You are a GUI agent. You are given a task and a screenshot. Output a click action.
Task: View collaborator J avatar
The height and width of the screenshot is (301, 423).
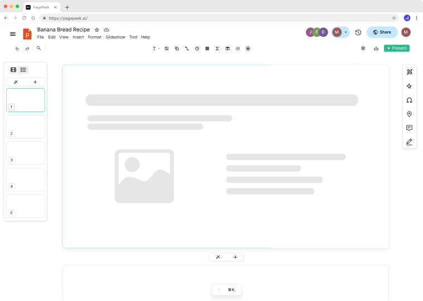pos(310,32)
